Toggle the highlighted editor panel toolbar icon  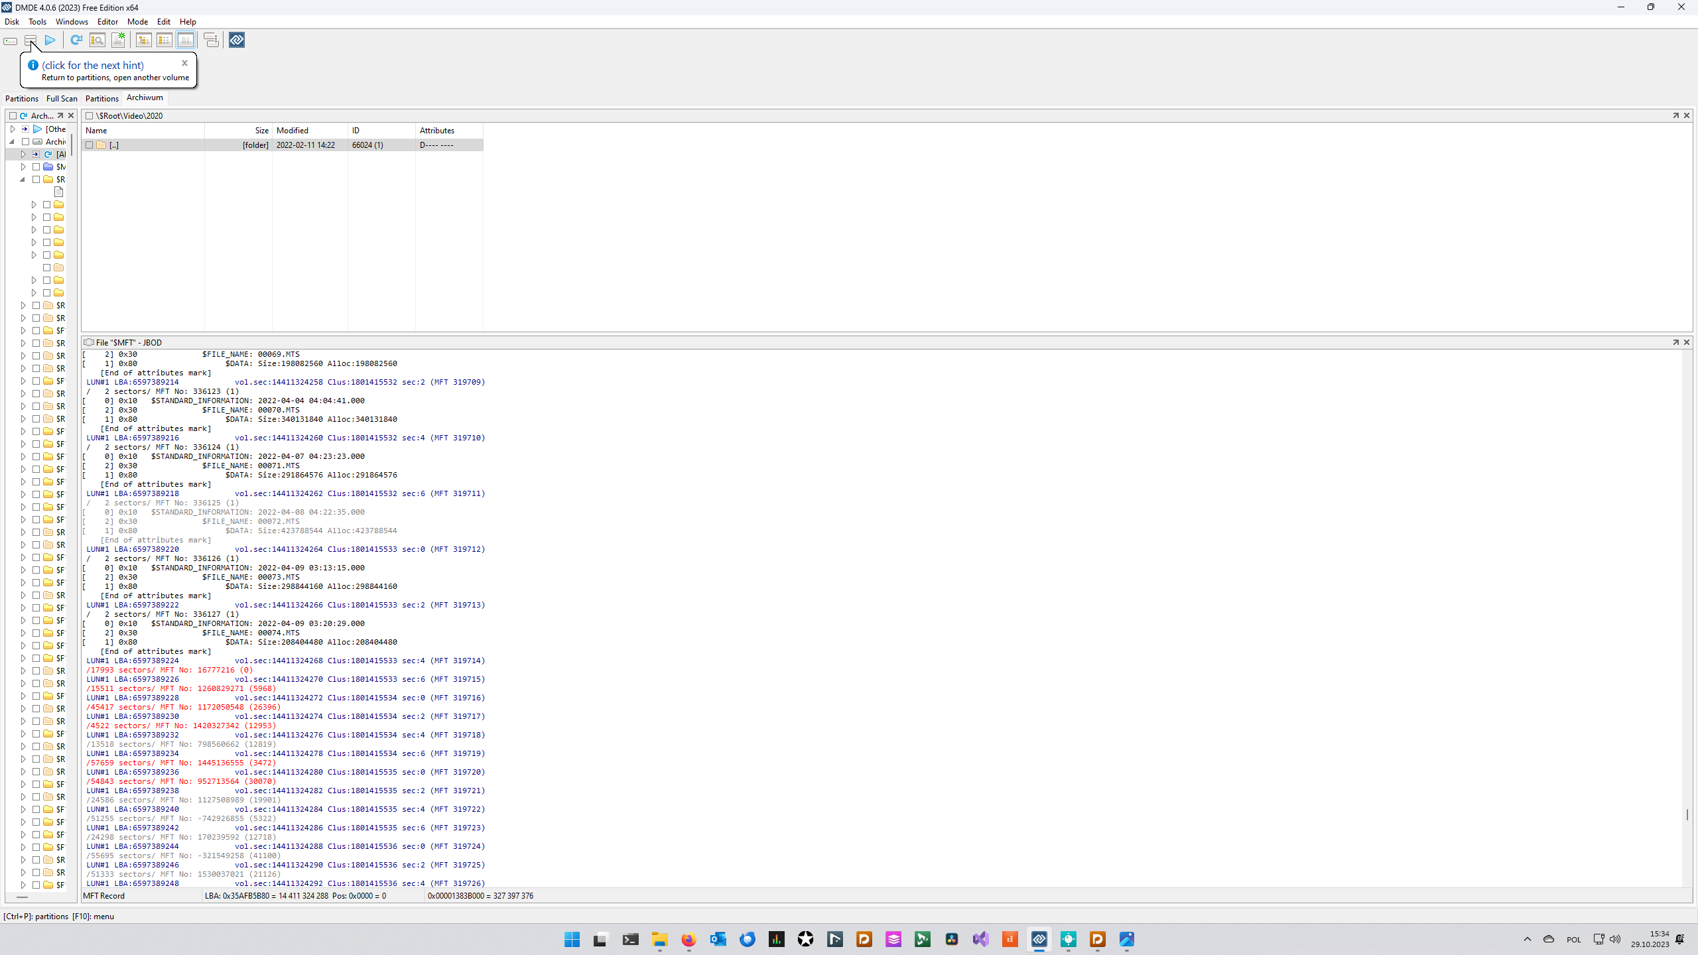[186, 40]
